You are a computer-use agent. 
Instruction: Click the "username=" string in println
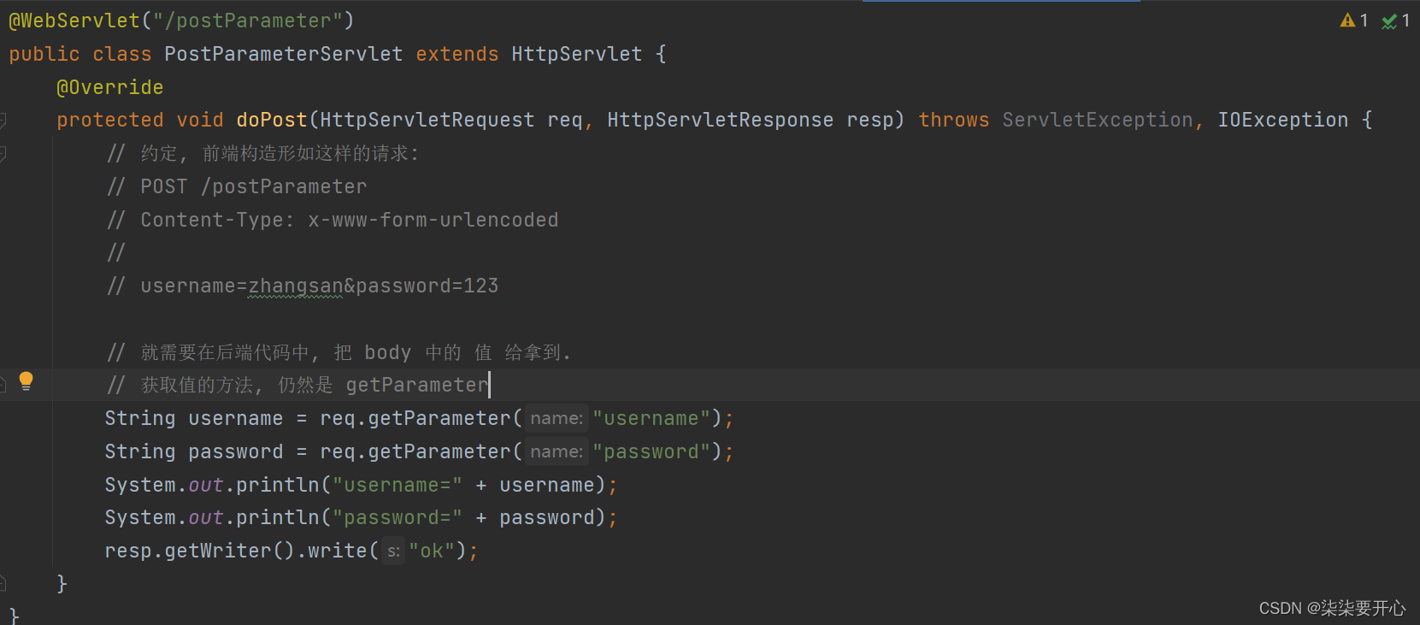pyautogui.click(x=398, y=485)
